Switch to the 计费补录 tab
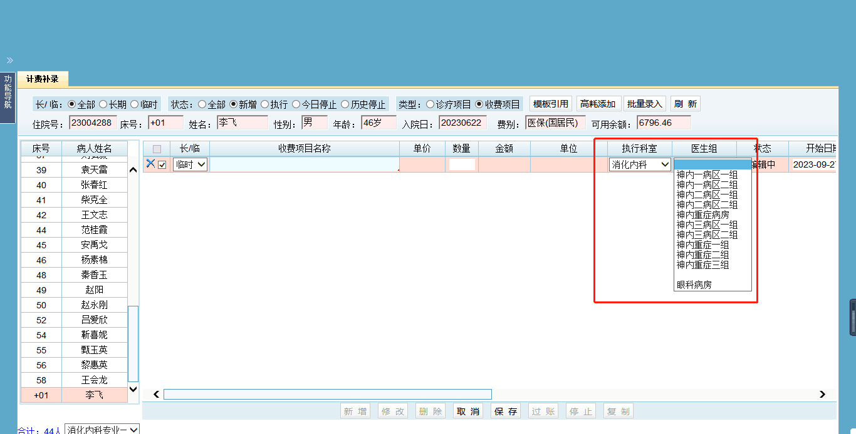The height and width of the screenshot is (434, 856). click(x=43, y=79)
